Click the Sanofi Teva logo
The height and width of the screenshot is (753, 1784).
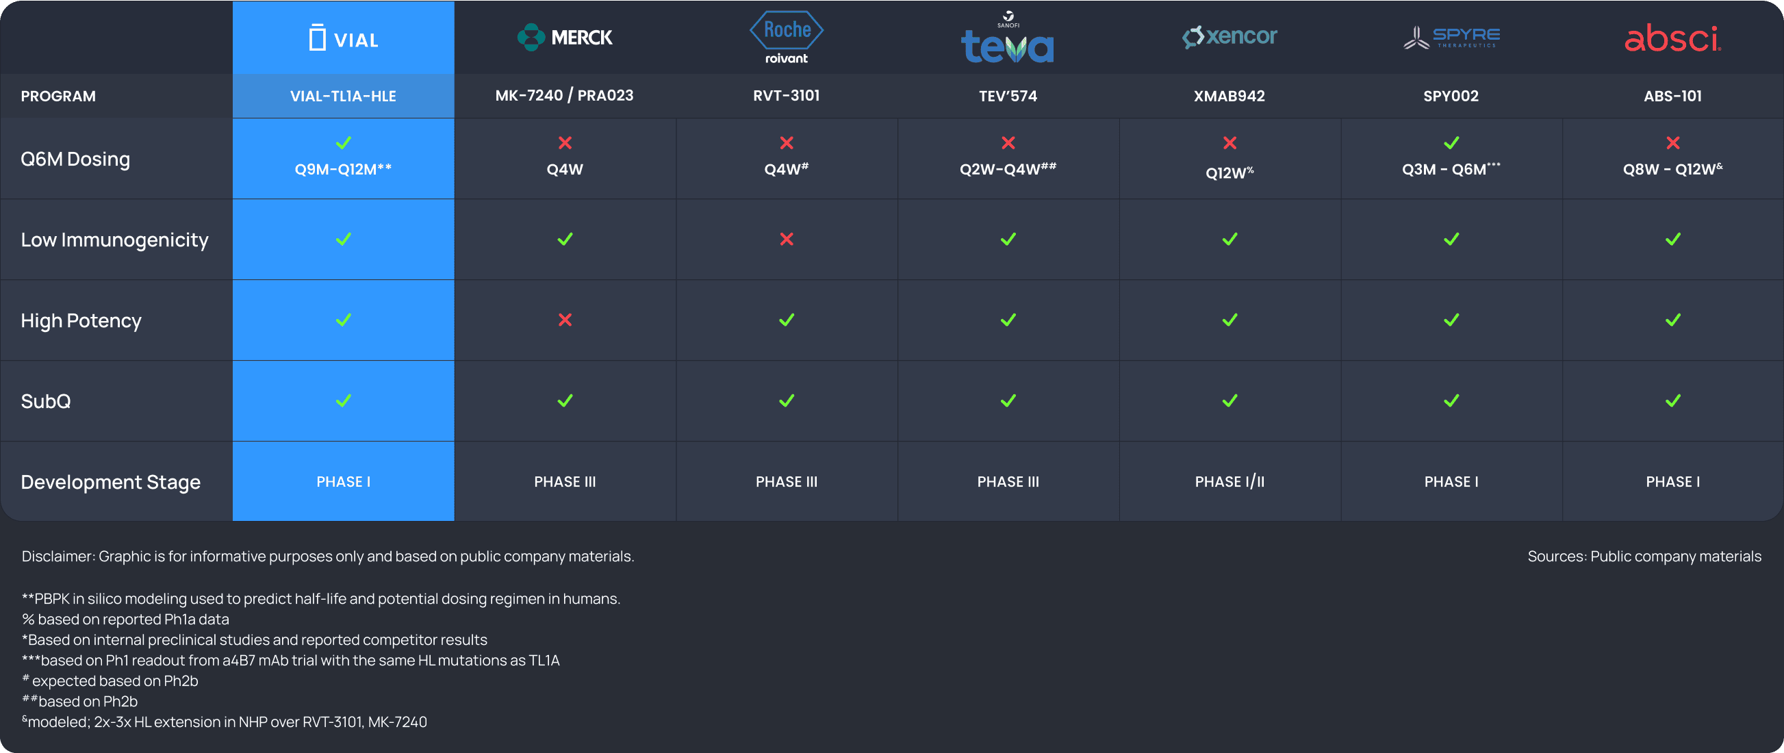1008,38
